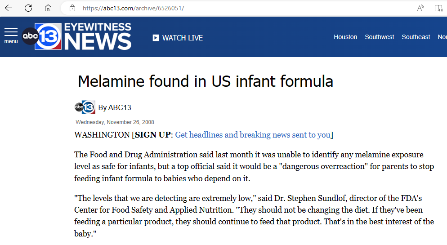The width and height of the screenshot is (447, 245).
Task: Open the Southwest news section
Action: [x=380, y=37]
